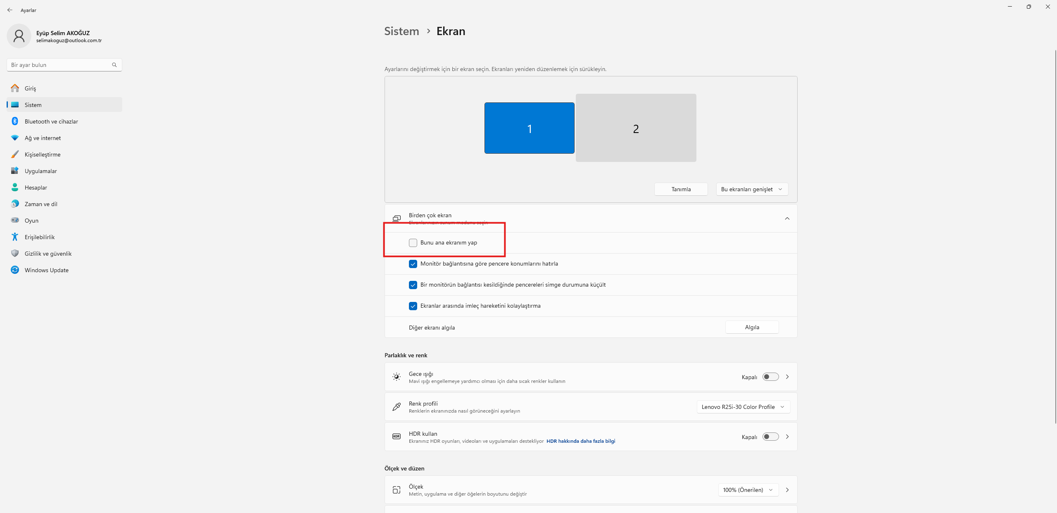Click the Gece ışığı sun icon
This screenshot has width=1057, height=513.
coord(397,377)
